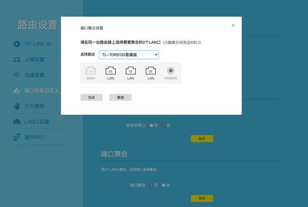Click the 取消 button in dialog
Screen dimensions: 308x207
point(120,97)
